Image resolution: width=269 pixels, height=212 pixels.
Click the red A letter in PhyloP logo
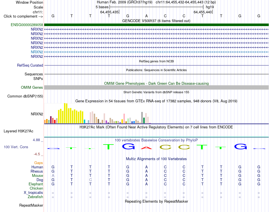click(x=146, y=148)
